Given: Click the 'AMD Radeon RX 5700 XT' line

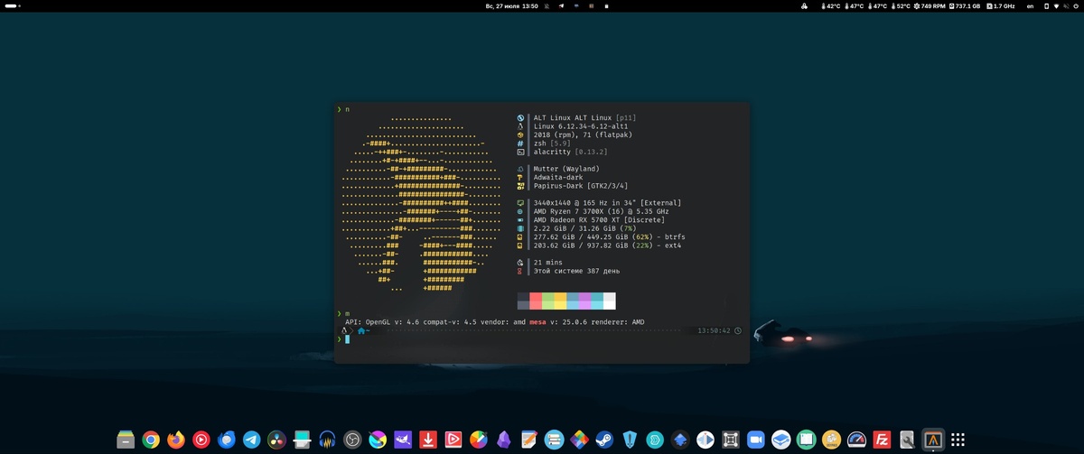Looking at the screenshot, I should click(599, 220).
